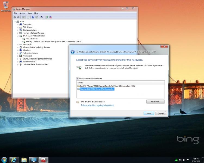Click the red toolbox taskbar icon
This screenshot has width=204, height=163.
(44, 160)
